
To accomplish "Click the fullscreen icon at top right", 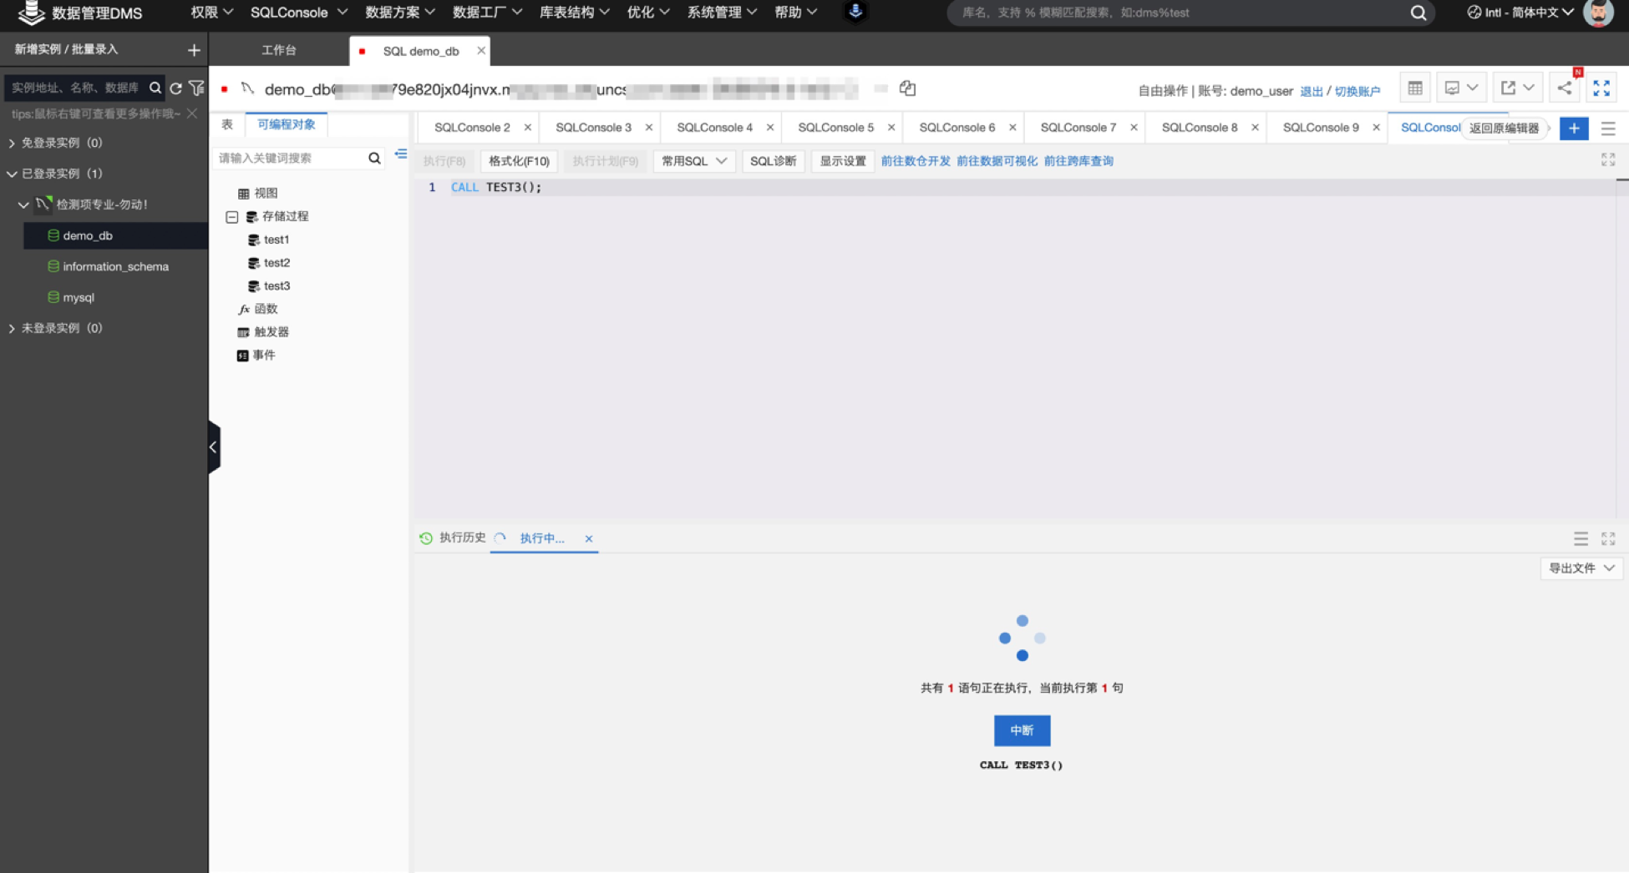I will click(1601, 88).
